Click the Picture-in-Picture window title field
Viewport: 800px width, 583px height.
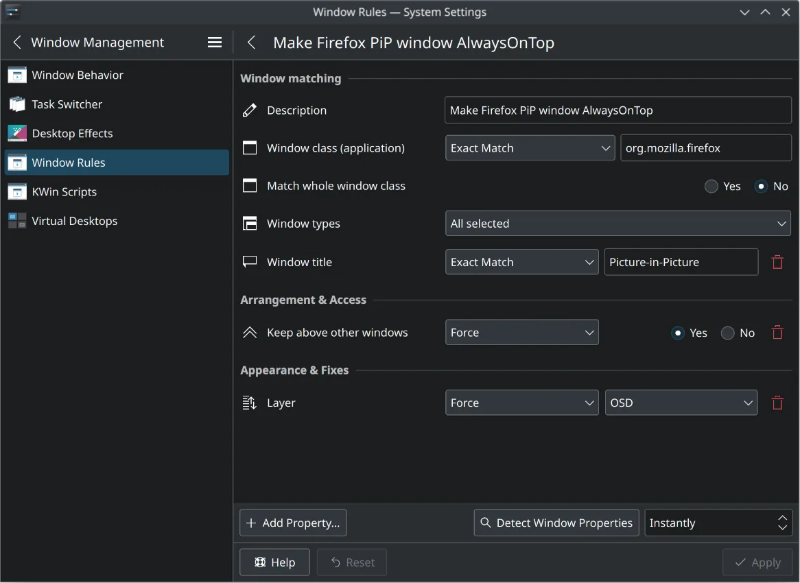(x=681, y=262)
